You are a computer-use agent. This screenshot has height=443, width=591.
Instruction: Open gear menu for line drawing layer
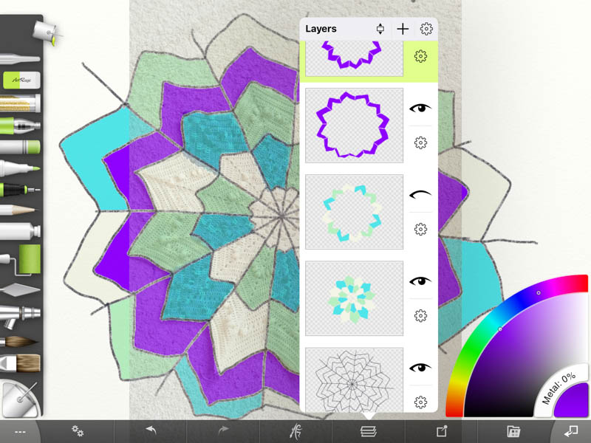[x=420, y=402]
